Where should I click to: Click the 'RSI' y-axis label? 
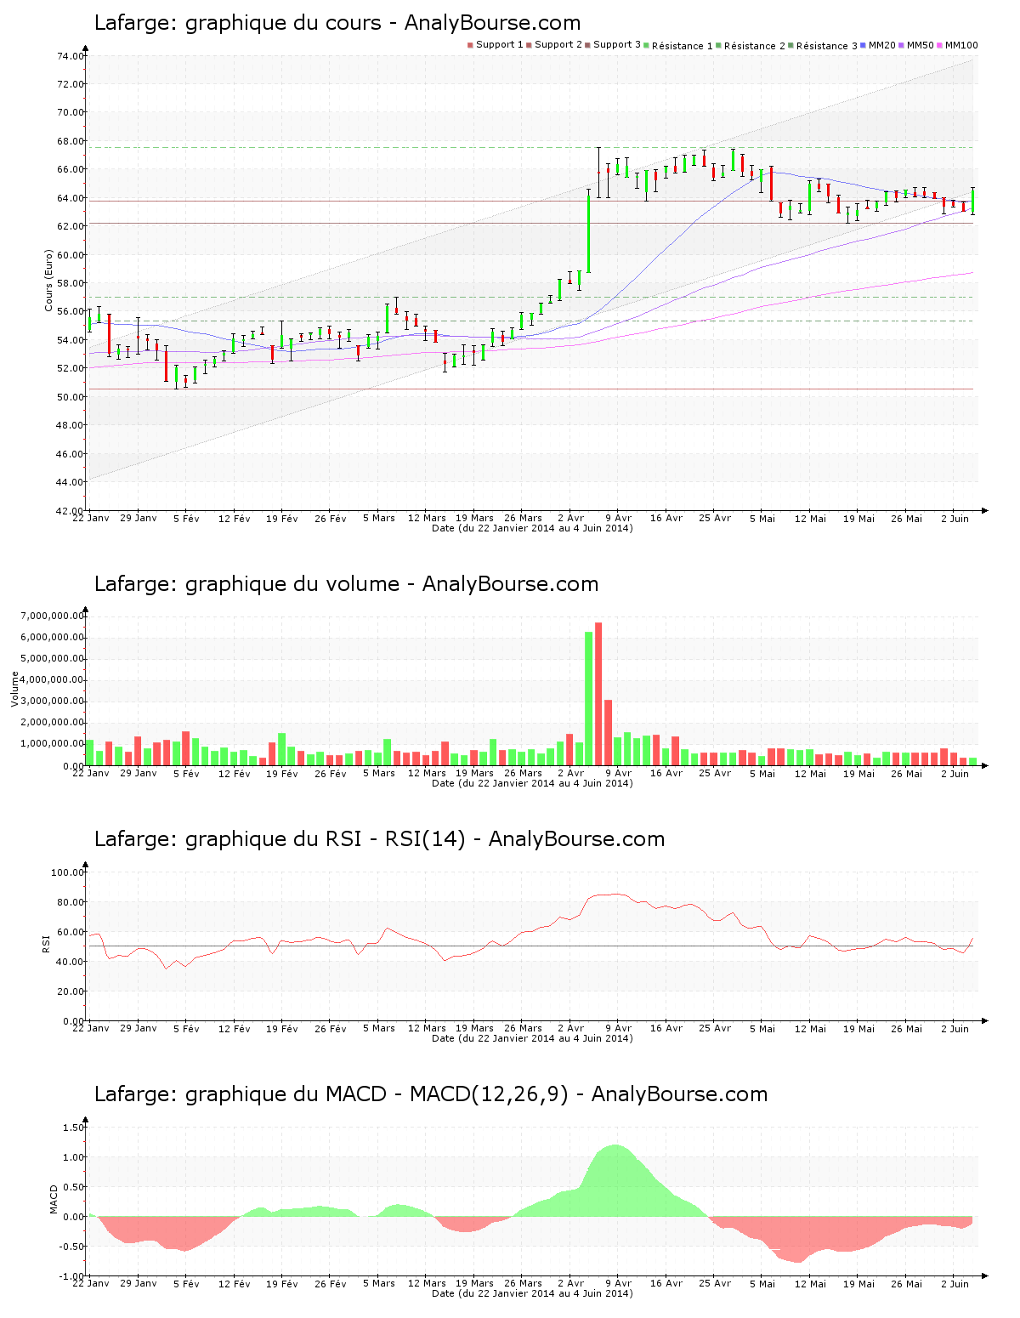pos(46,943)
